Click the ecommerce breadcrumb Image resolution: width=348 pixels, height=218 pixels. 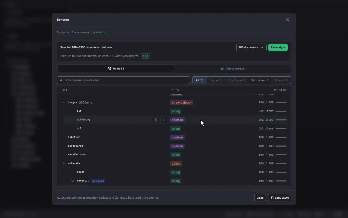(x=82, y=32)
